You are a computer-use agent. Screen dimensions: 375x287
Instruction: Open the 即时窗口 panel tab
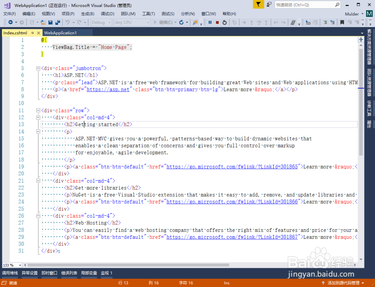pos(49,273)
